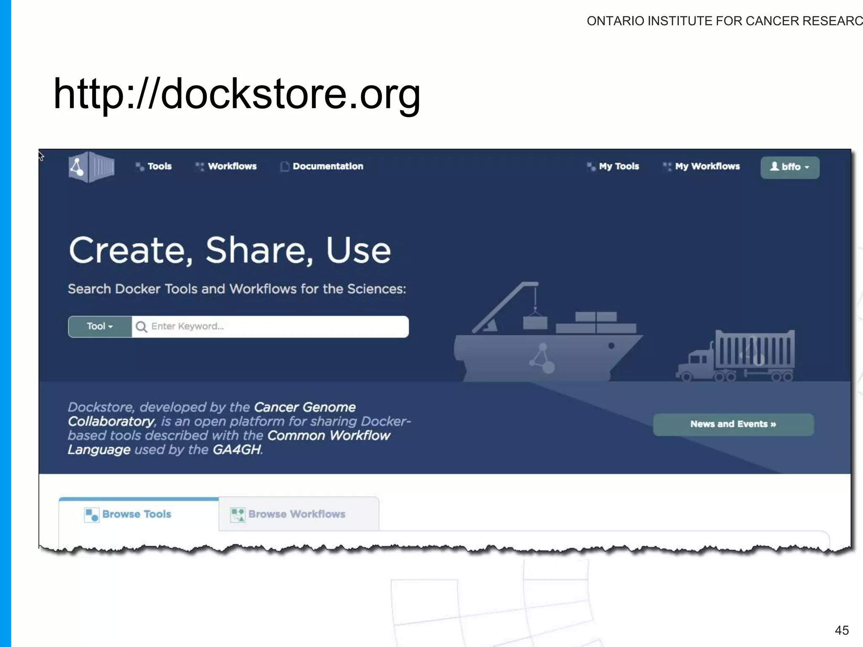Screen dimensions: 863x647
Task: Open the bffo user dropdown
Action: coord(790,167)
